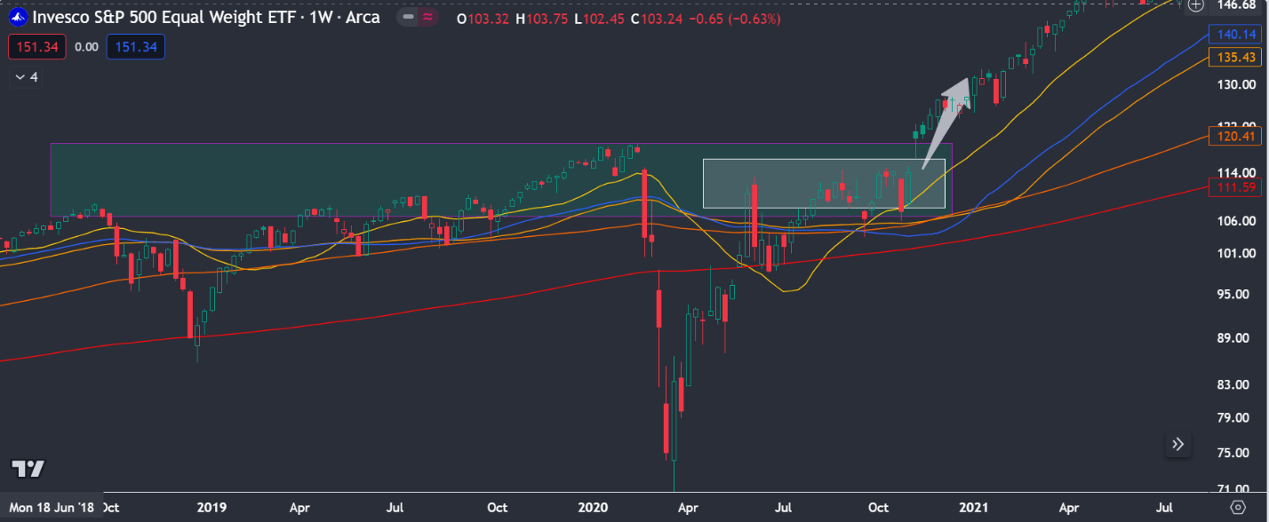Click the blue 151.34 buy price box
This screenshot has height=522, width=1269.
pyautogui.click(x=135, y=47)
